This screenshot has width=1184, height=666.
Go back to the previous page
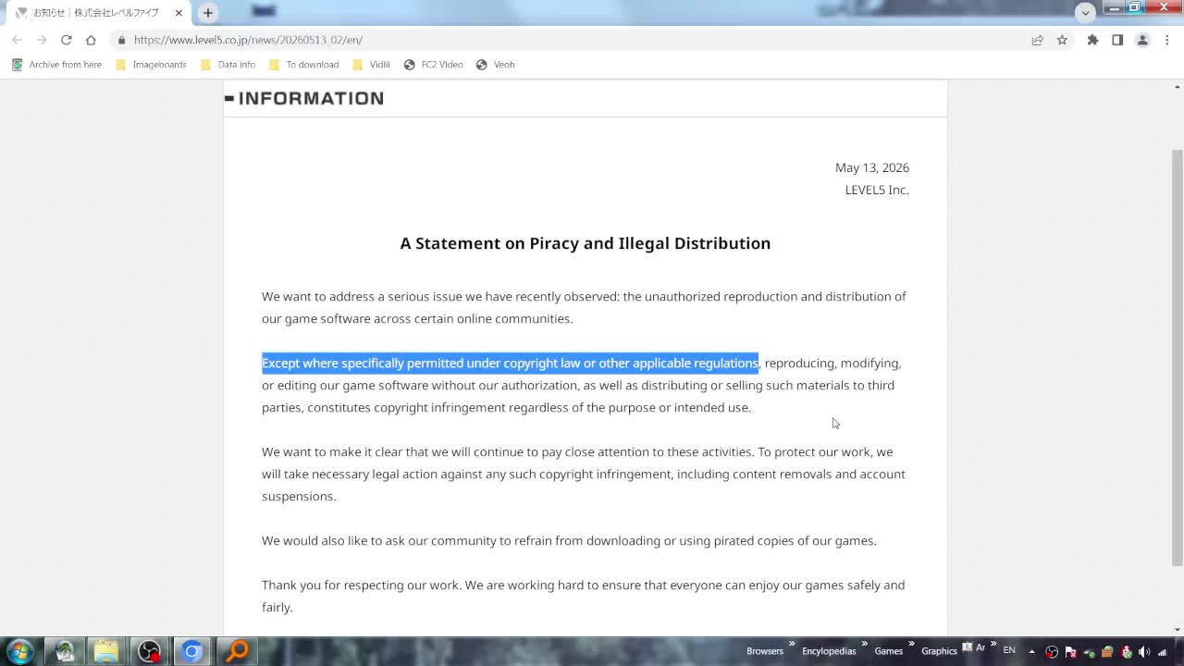pyautogui.click(x=17, y=40)
